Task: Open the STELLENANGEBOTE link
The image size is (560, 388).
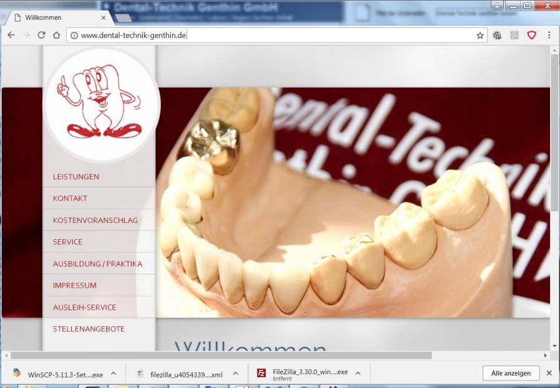Action: 89,329
